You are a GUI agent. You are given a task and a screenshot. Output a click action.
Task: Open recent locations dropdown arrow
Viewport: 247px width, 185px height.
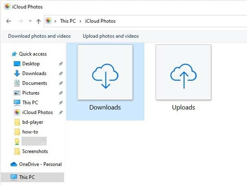[x=30, y=21]
